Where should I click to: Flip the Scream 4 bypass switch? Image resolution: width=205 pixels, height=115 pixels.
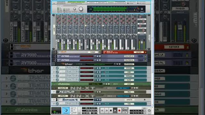pyautogui.click(x=57, y=100)
